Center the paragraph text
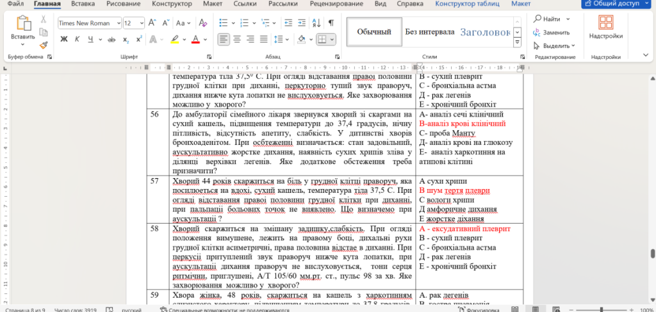656x312 pixels. (237, 39)
